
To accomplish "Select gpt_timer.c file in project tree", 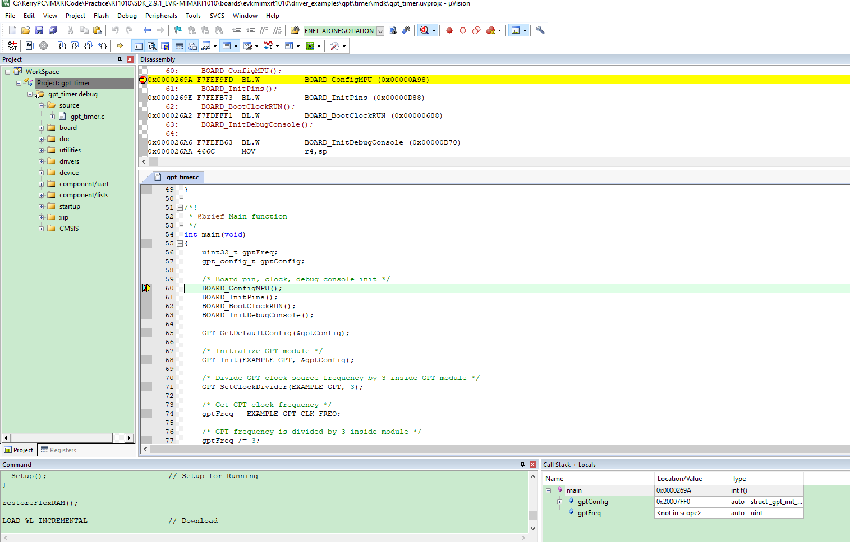I will point(87,117).
